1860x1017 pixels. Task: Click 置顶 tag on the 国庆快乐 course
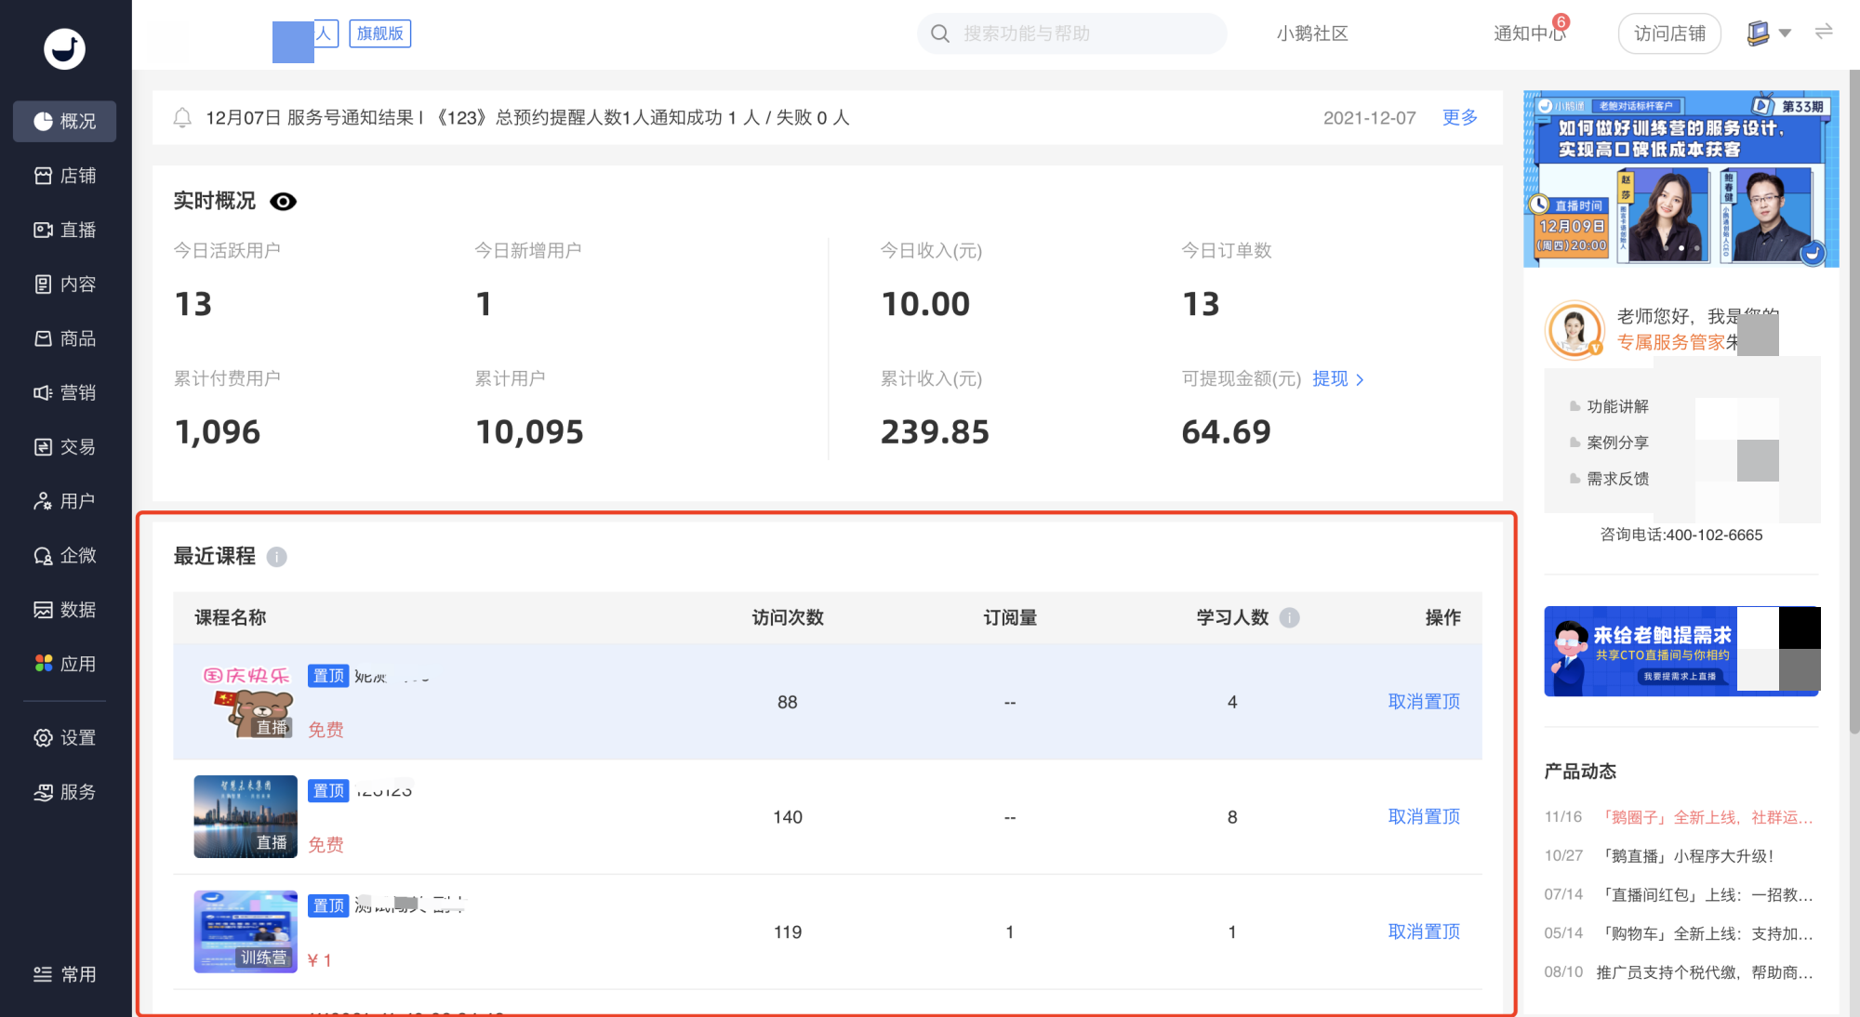tap(328, 676)
